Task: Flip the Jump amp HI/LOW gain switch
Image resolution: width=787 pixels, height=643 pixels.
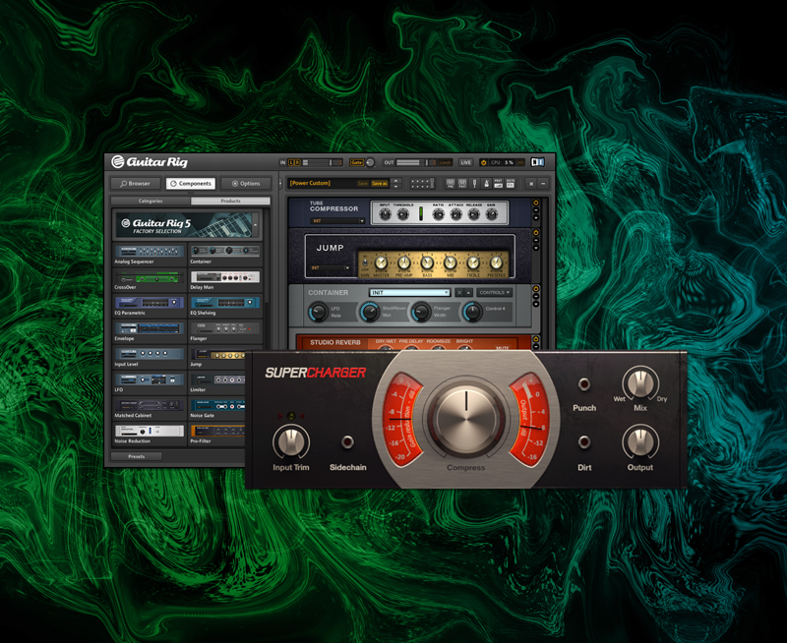Action: tap(365, 263)
